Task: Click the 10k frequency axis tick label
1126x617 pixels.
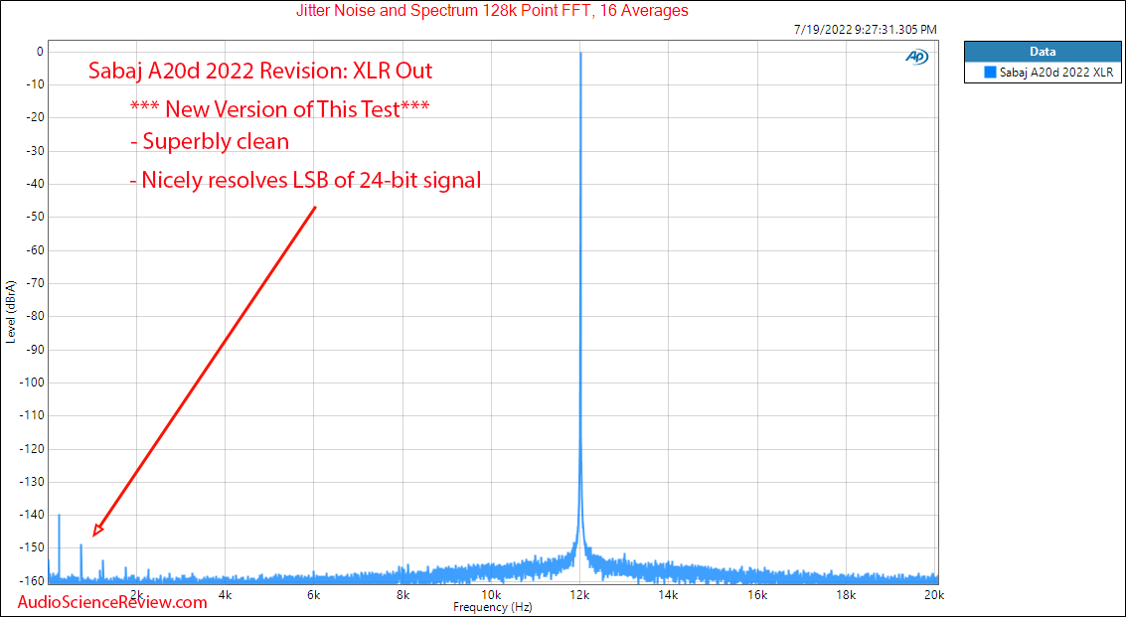Action: point(491,595)
